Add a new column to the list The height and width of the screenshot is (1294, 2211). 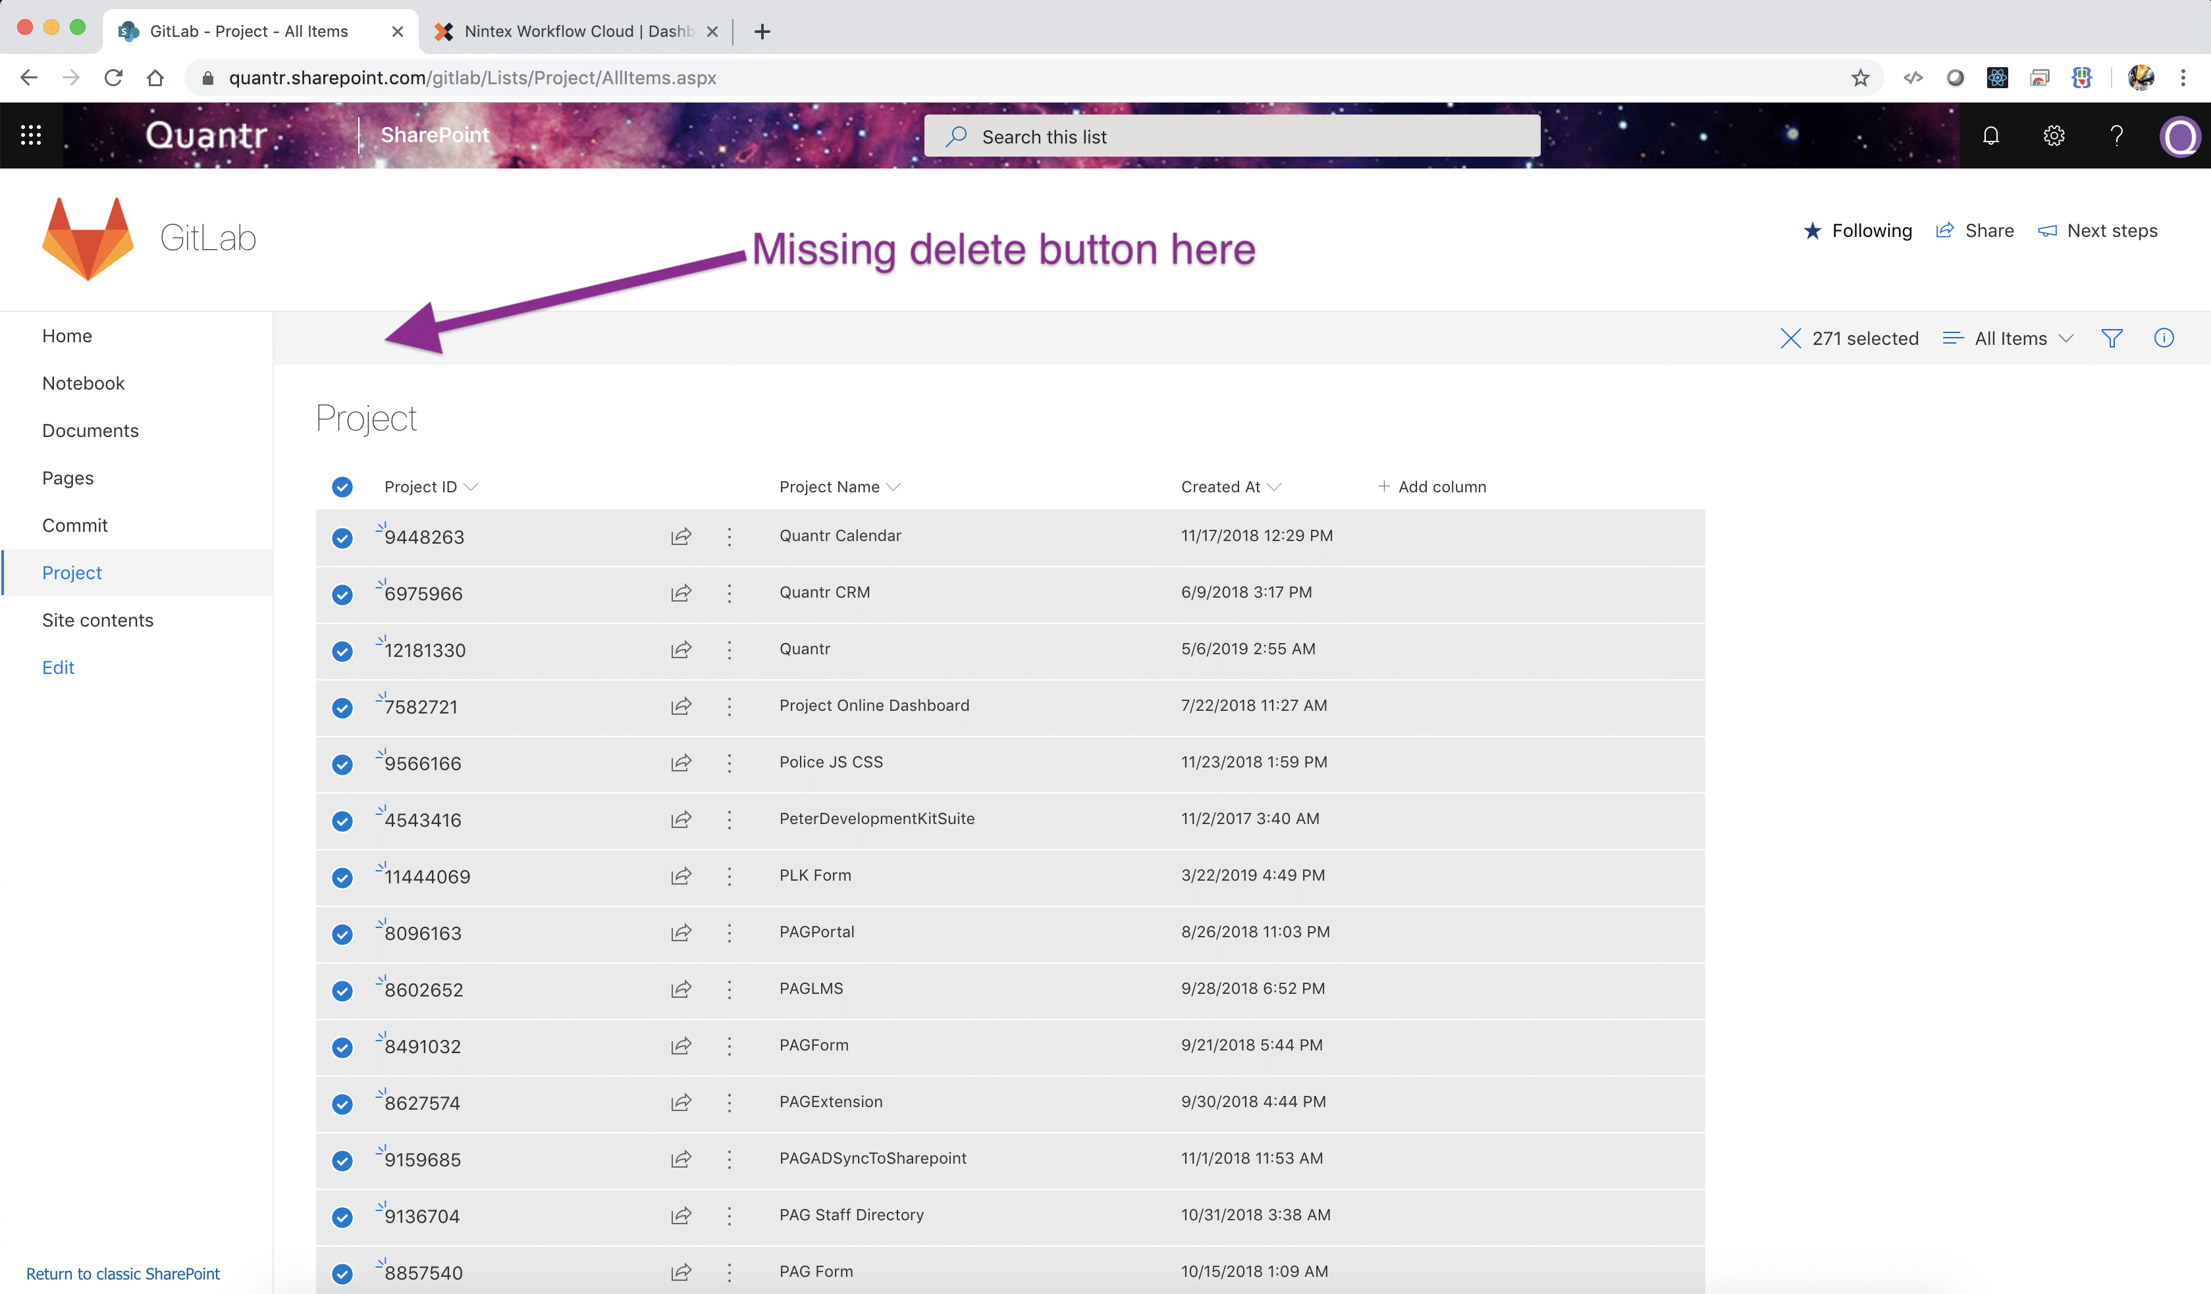pos(1432,487)
